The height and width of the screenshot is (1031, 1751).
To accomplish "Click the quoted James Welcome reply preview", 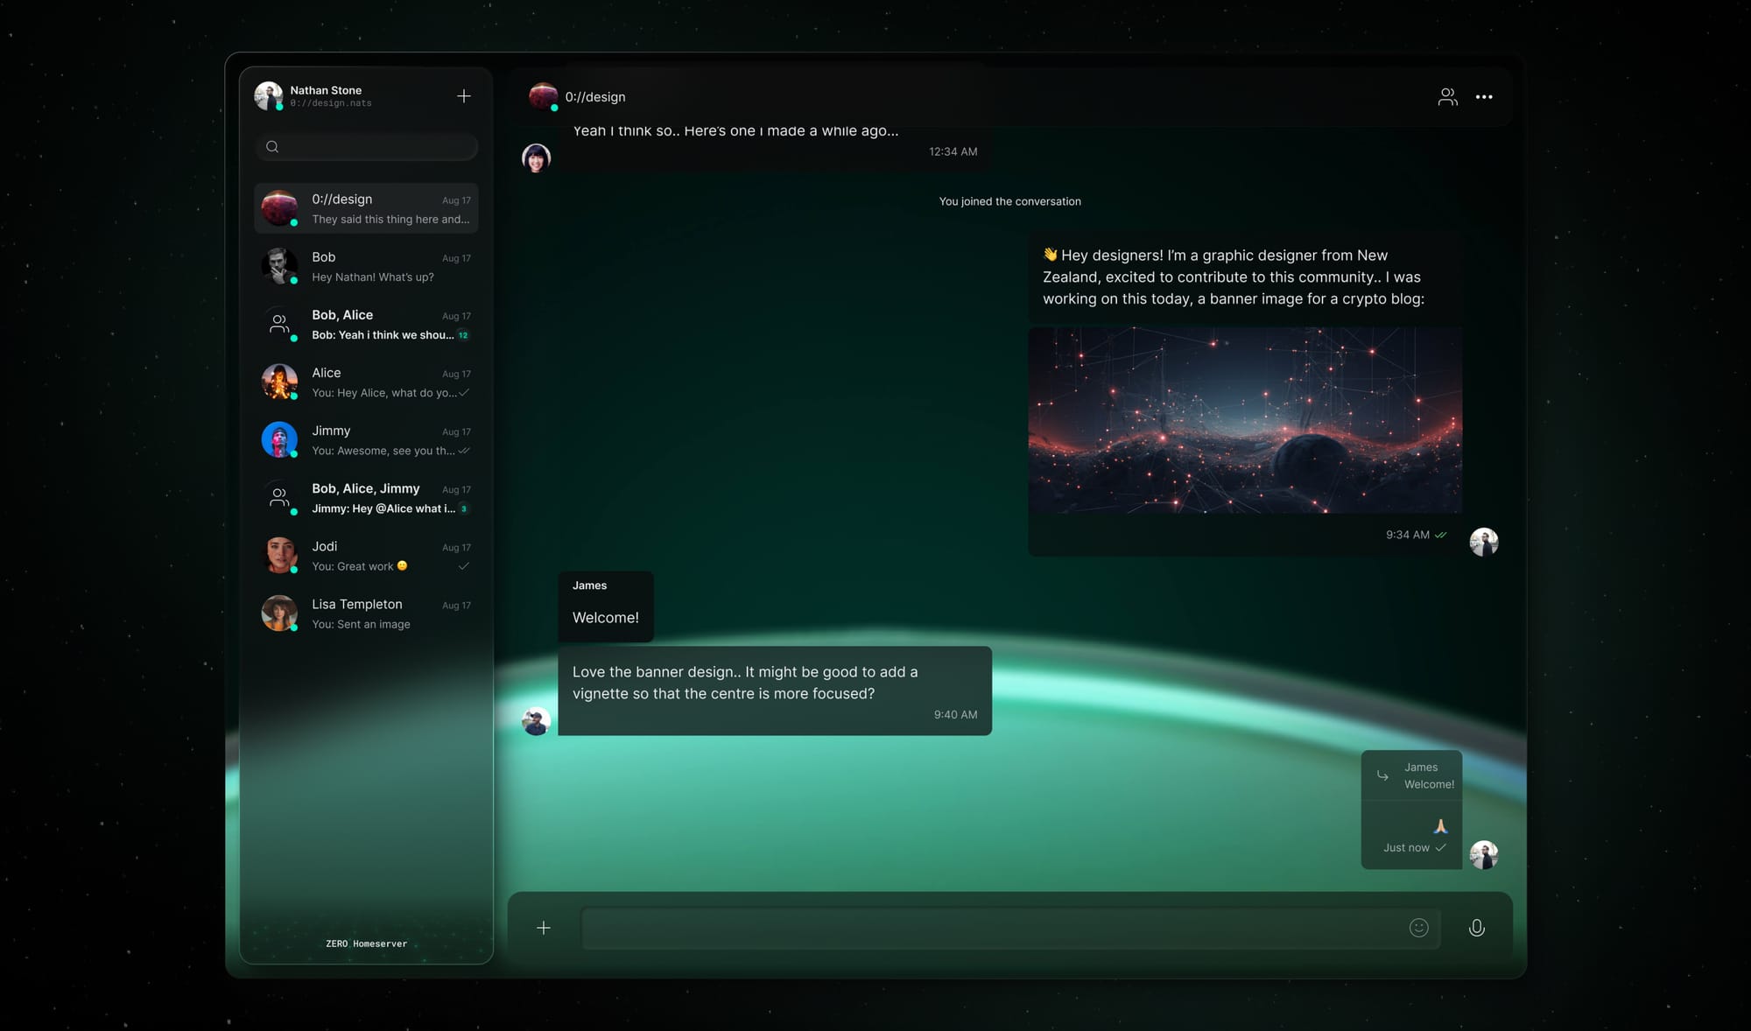I will 1412,775.
